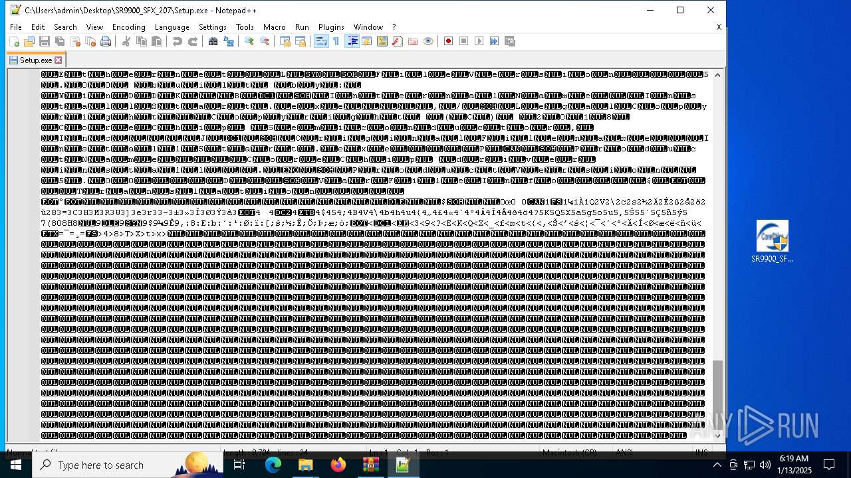Open the Search menu

pos(65,27)
